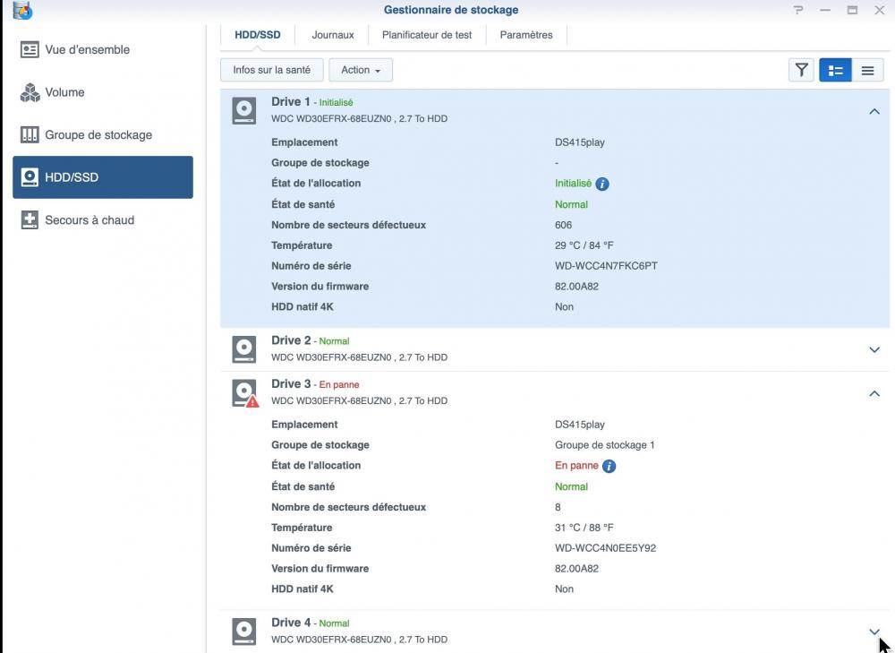
Task: Click the Storage Manager app icon
Action: point(22,10)
